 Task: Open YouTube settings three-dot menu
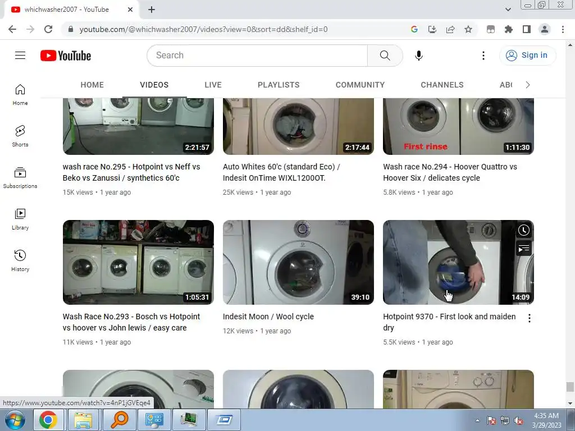(483, 56)
